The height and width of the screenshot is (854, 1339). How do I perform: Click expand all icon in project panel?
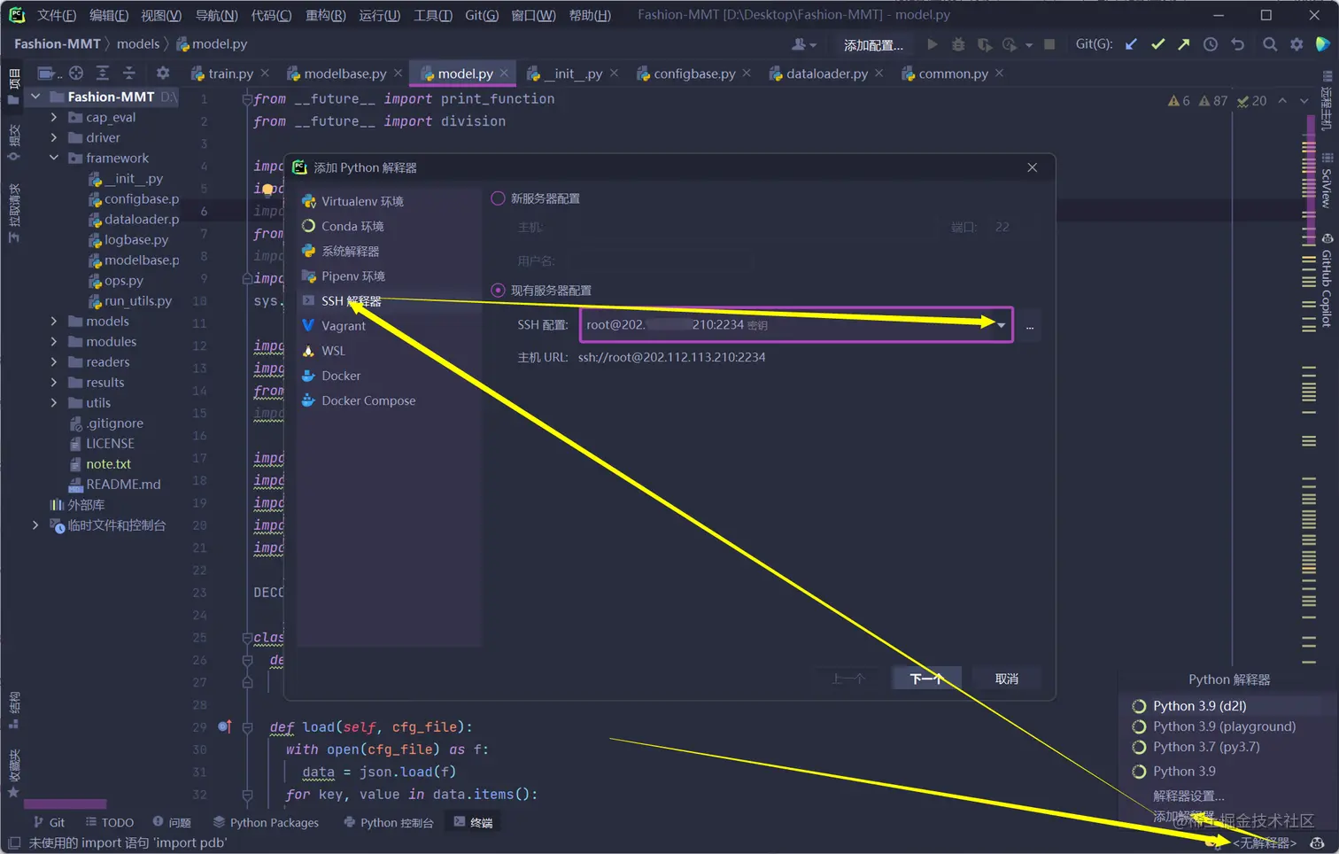103,74
